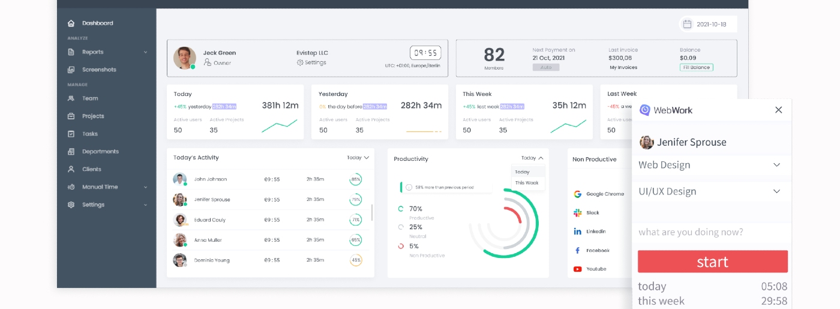
Task: Open Screenshots via its sidebar icon
Action: pos(71,70)
